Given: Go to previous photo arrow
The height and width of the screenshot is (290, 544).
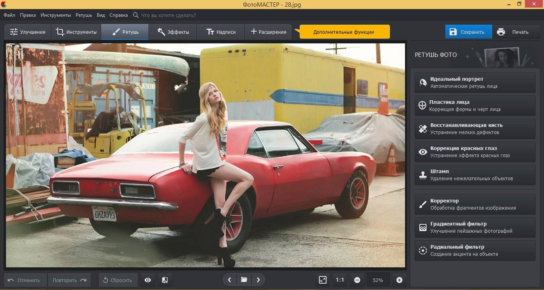Looking at the screenshot, I should point(229,280).
